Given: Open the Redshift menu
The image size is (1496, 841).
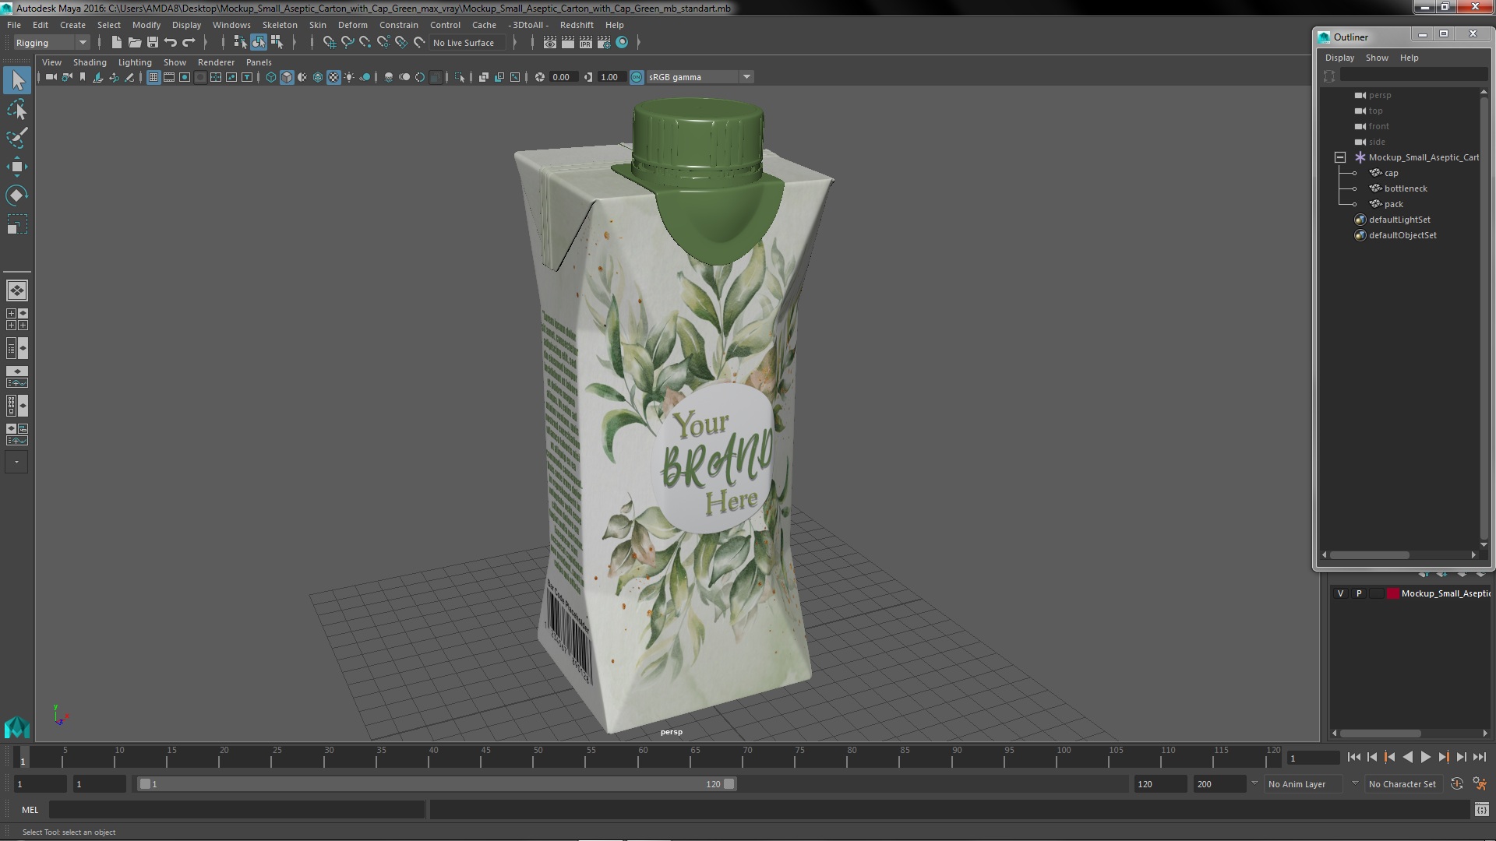Looking at the screenshot, I should pyautogui.click(x=577, y=25).
